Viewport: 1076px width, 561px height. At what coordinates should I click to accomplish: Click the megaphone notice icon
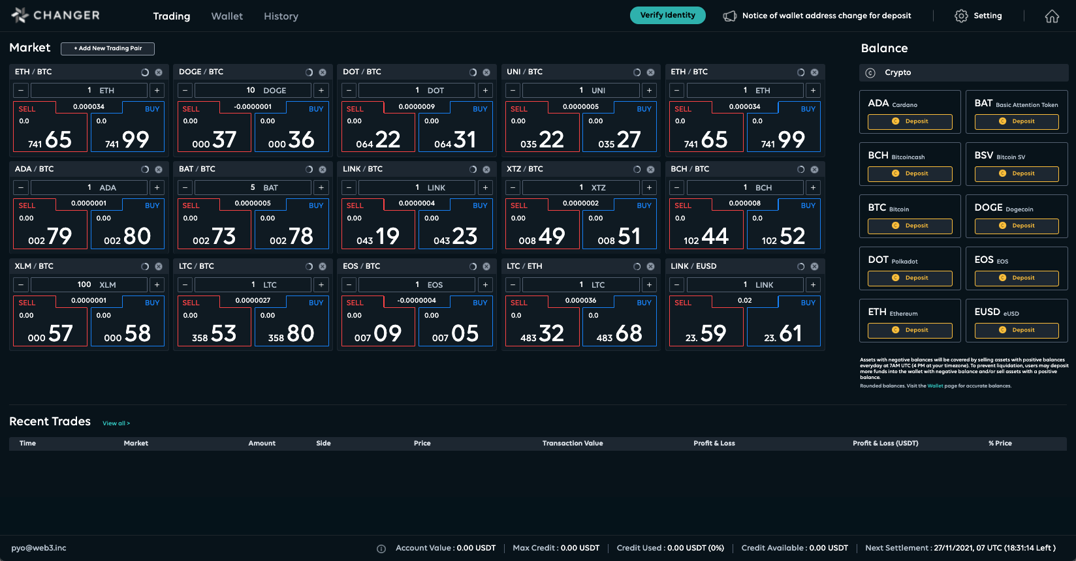coord(730,16)
